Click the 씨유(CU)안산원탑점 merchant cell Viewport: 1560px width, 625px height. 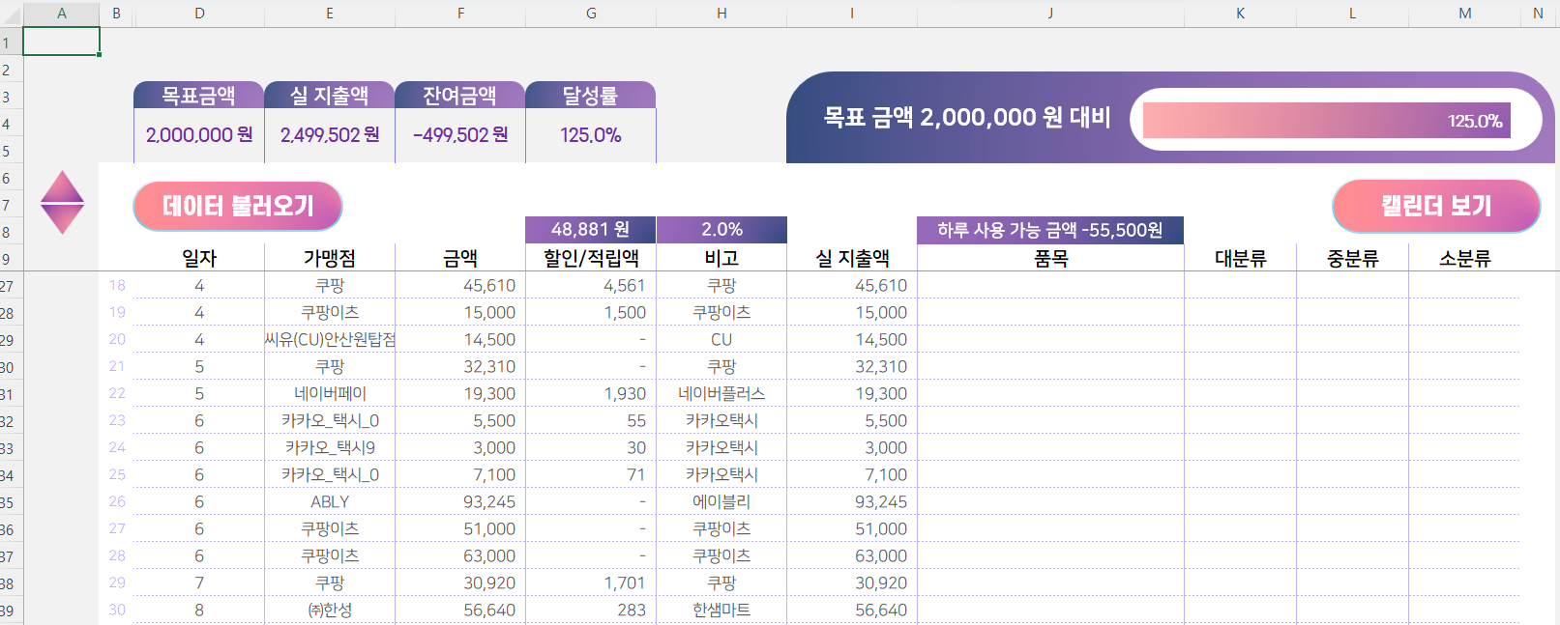[x=330, y=339]
